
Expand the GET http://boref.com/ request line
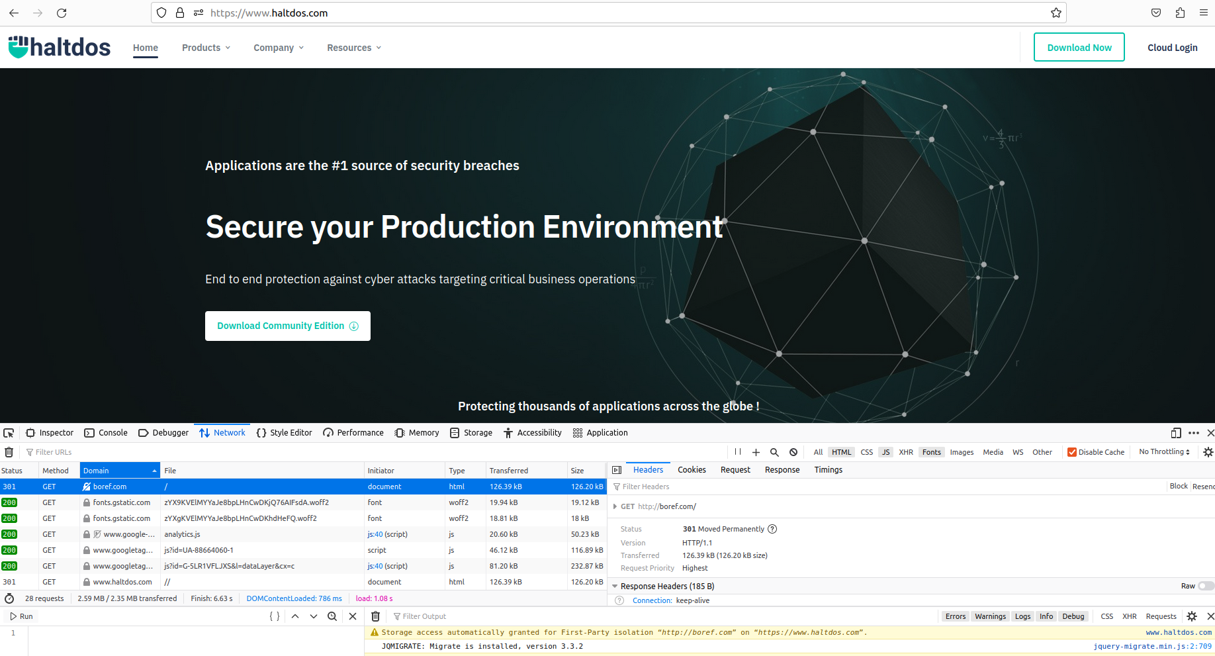[615, 506]
